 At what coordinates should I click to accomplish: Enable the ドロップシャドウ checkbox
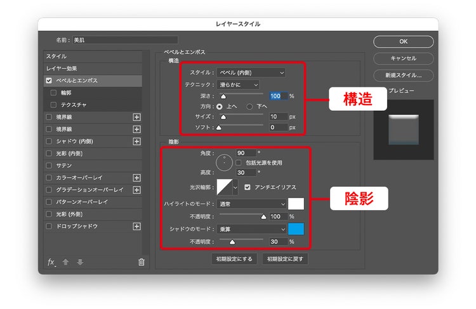(x=49, y=226)
